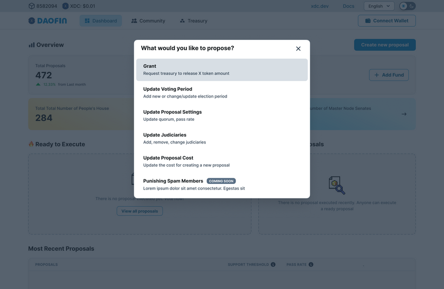This screenshot has width=444, height=289.
Task: Click the DAOFIN logo
Action: tap(47, 21)
